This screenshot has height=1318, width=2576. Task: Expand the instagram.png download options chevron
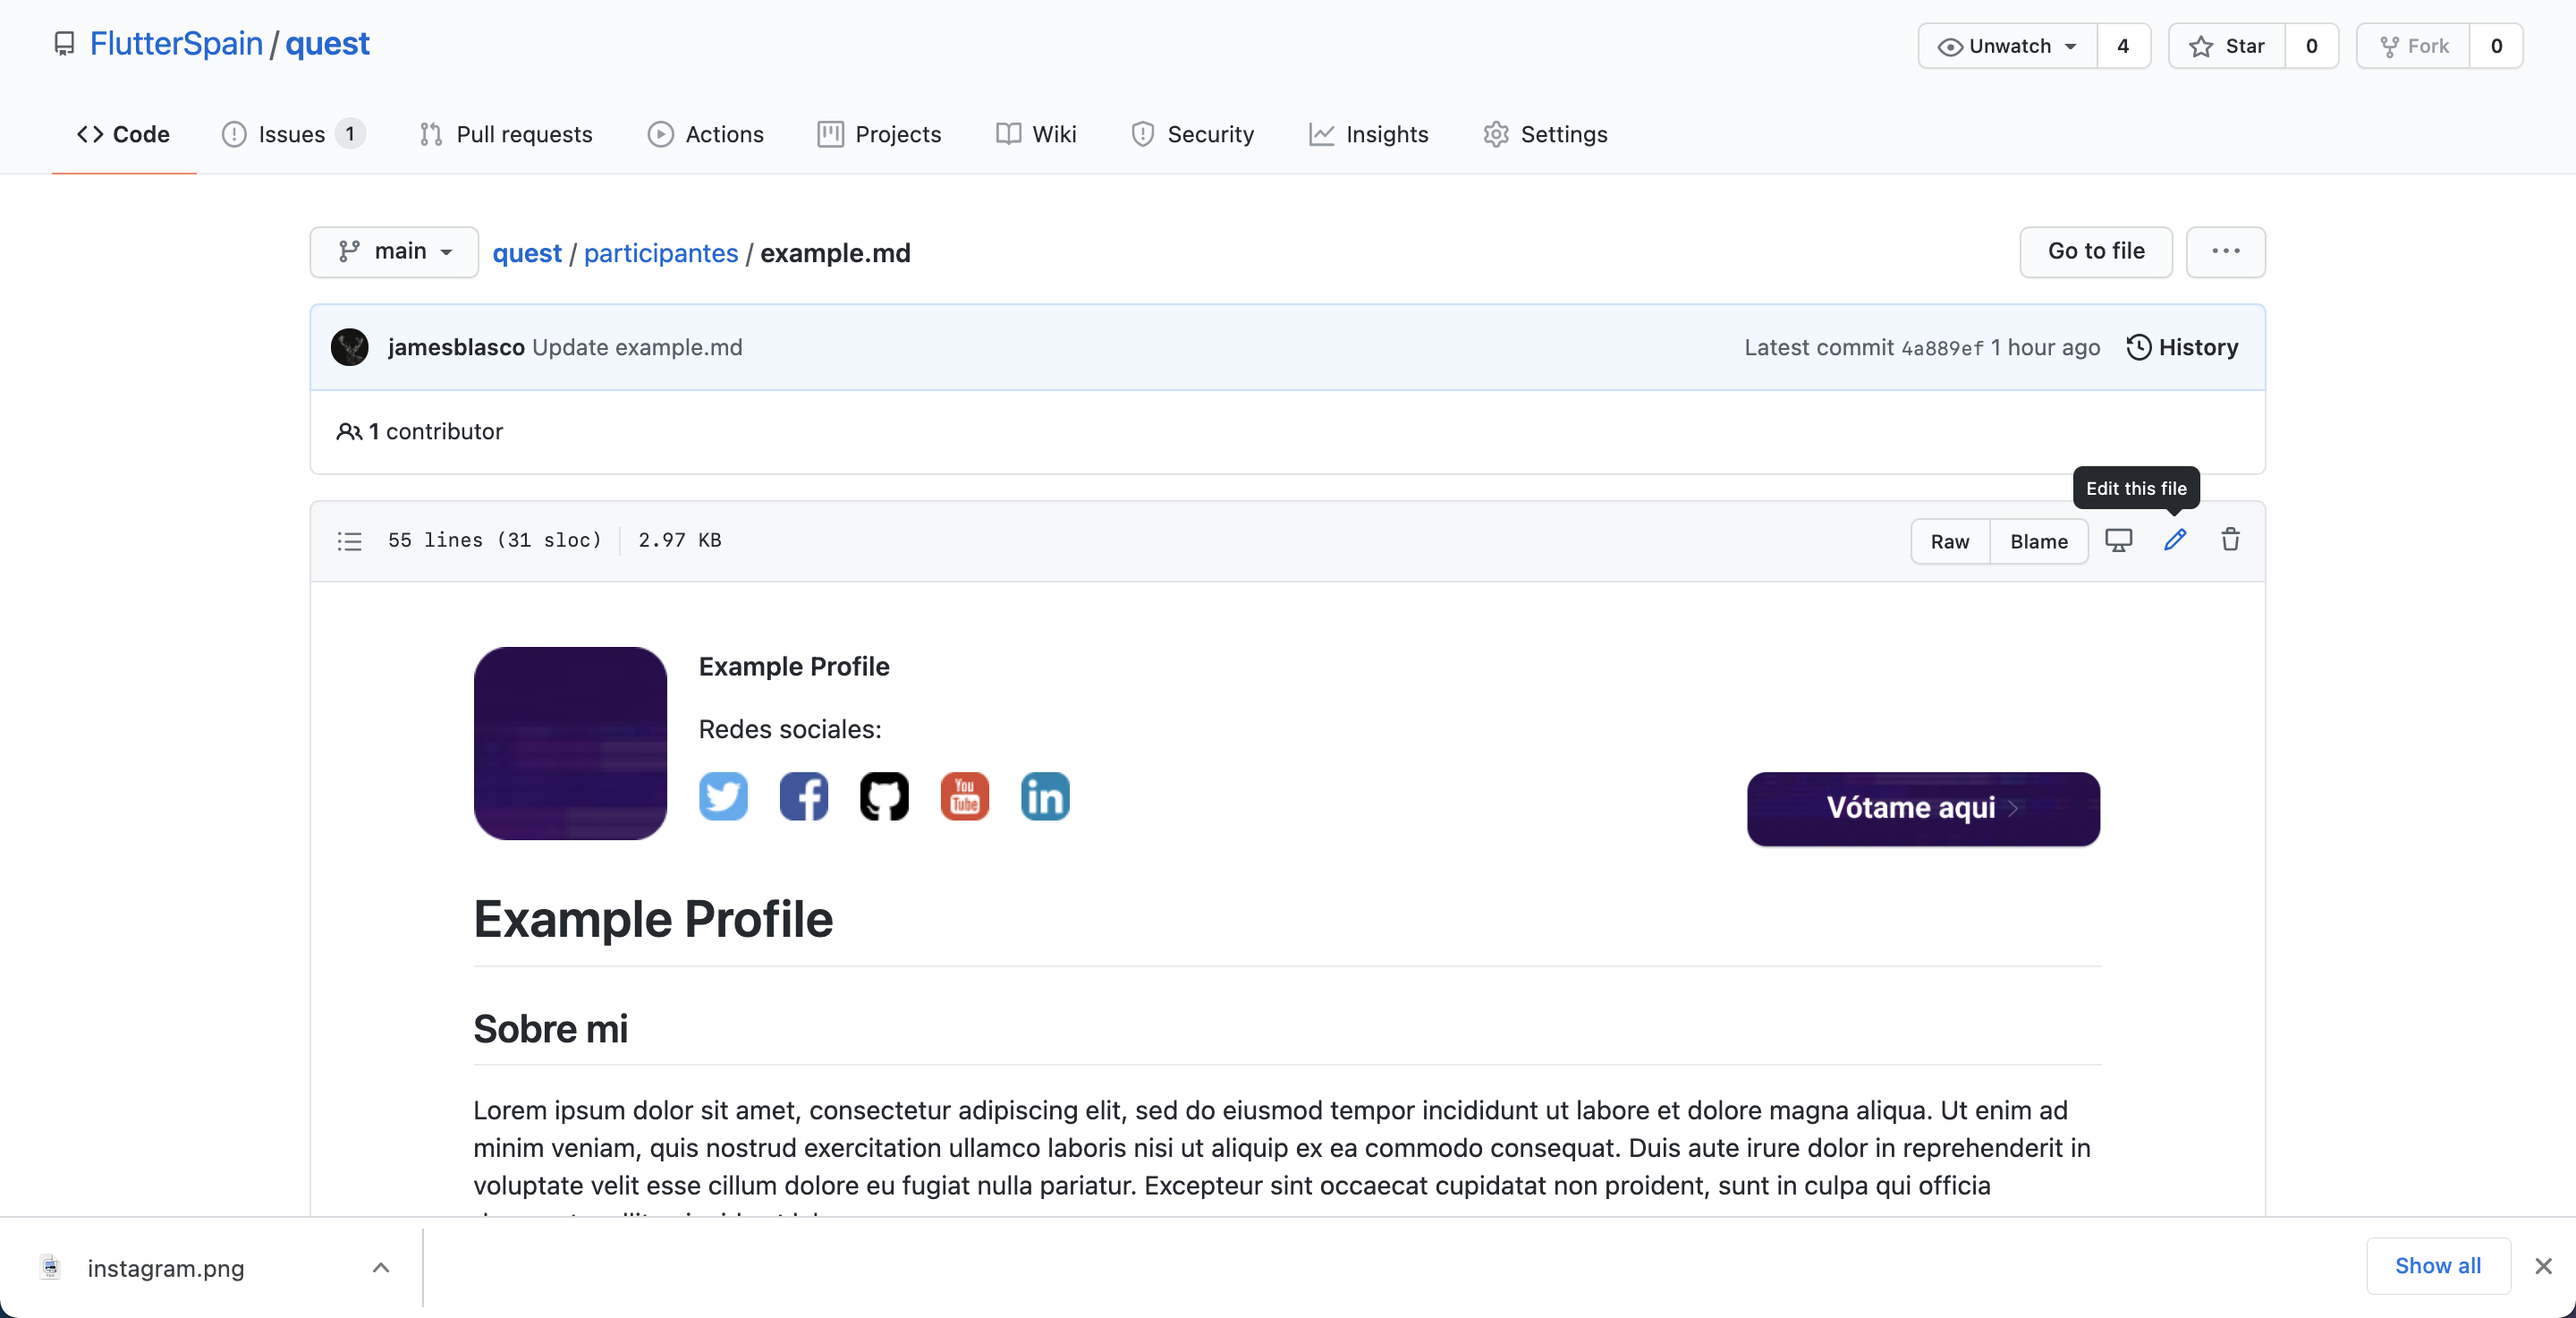[381, 1267]
